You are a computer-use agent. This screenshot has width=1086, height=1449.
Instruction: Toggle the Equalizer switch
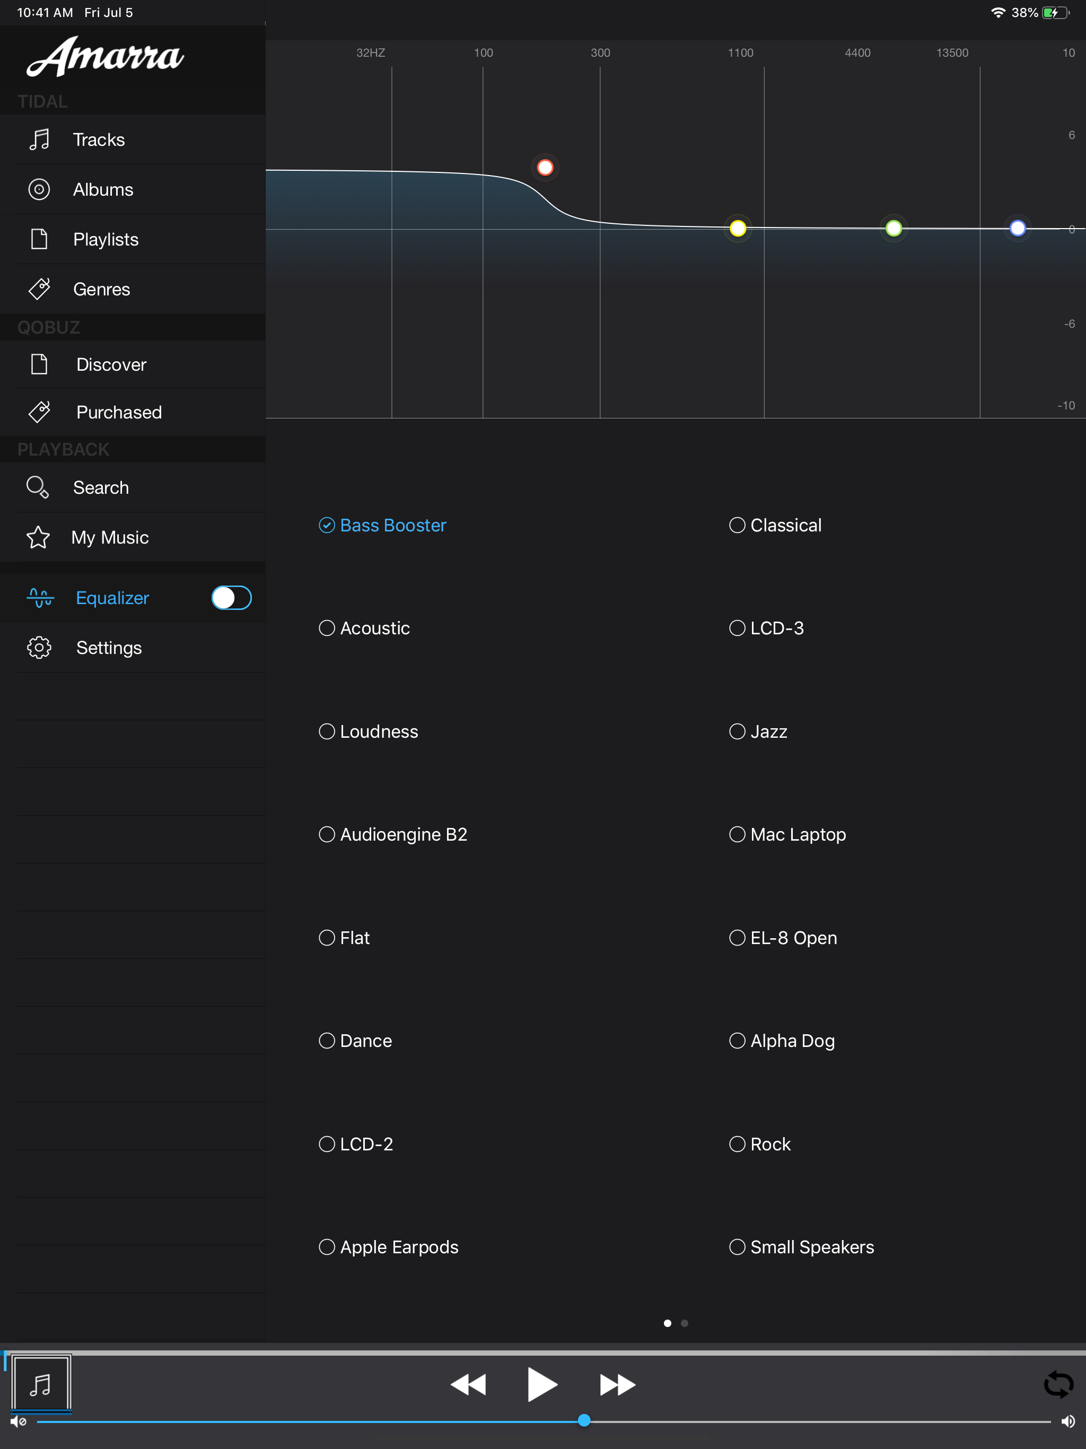click(x=231, y=597)
